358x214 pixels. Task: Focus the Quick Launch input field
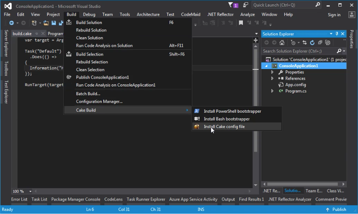[x=283, y=5]
